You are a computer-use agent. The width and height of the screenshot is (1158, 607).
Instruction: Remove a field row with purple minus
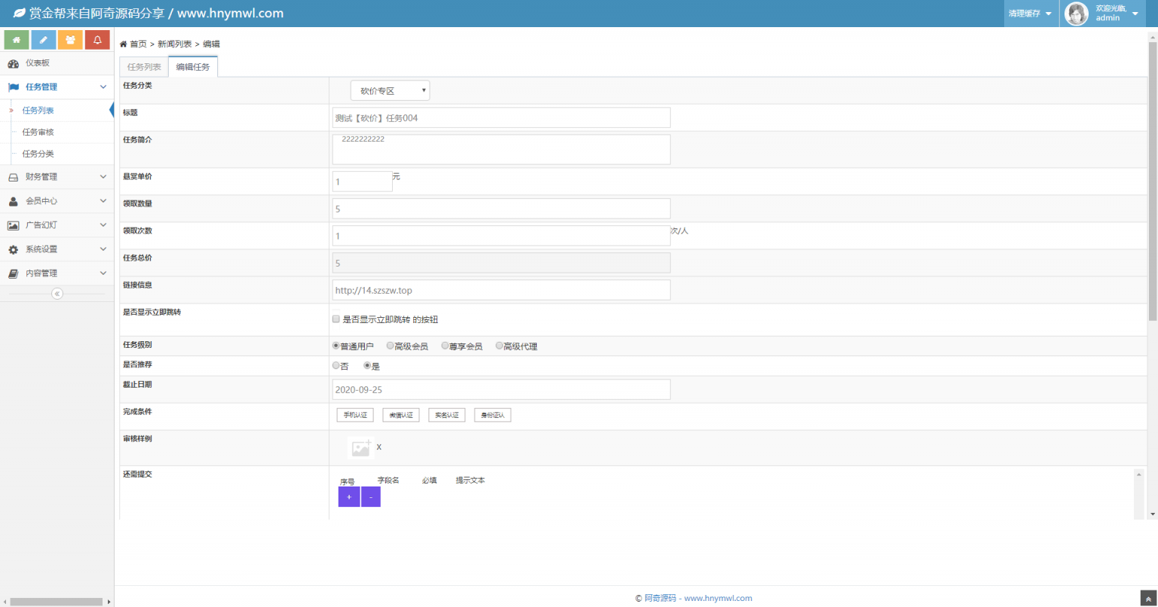[x=371, y=497]
